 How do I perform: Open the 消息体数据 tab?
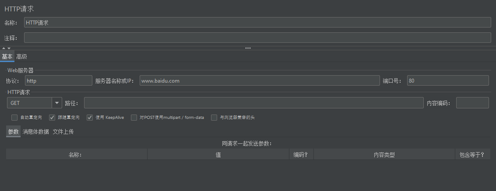(x=35, y=132)
